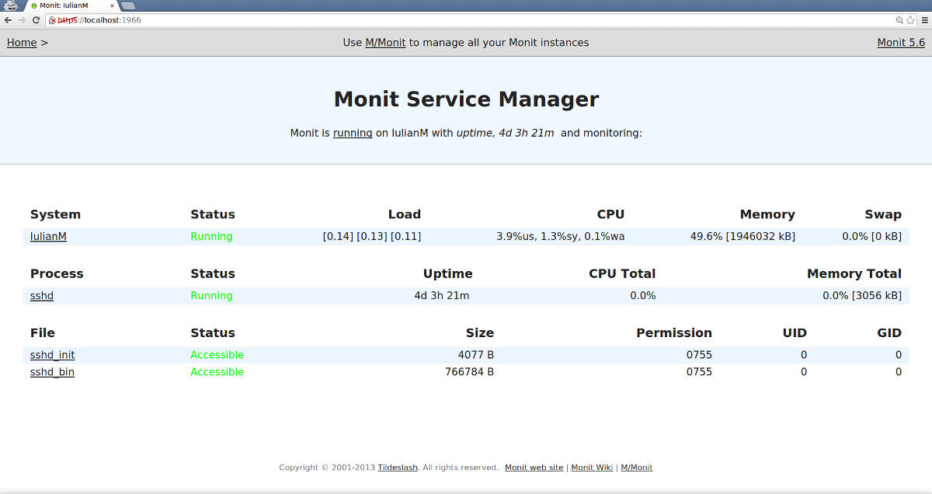Open the Chrome hamburger menu
This screenshot has height=494, width=932.
[924, 20]
